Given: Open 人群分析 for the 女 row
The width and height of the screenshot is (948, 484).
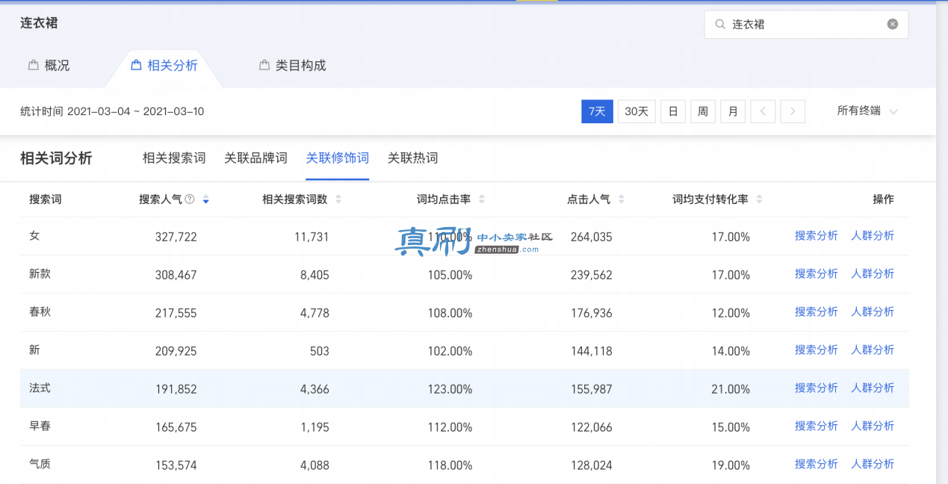Looking at the screenshot, I should (x=873, y=236).
